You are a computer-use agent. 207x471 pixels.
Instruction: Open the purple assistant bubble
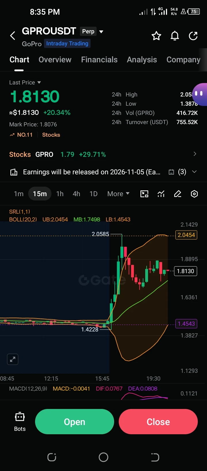click(200, 94)
